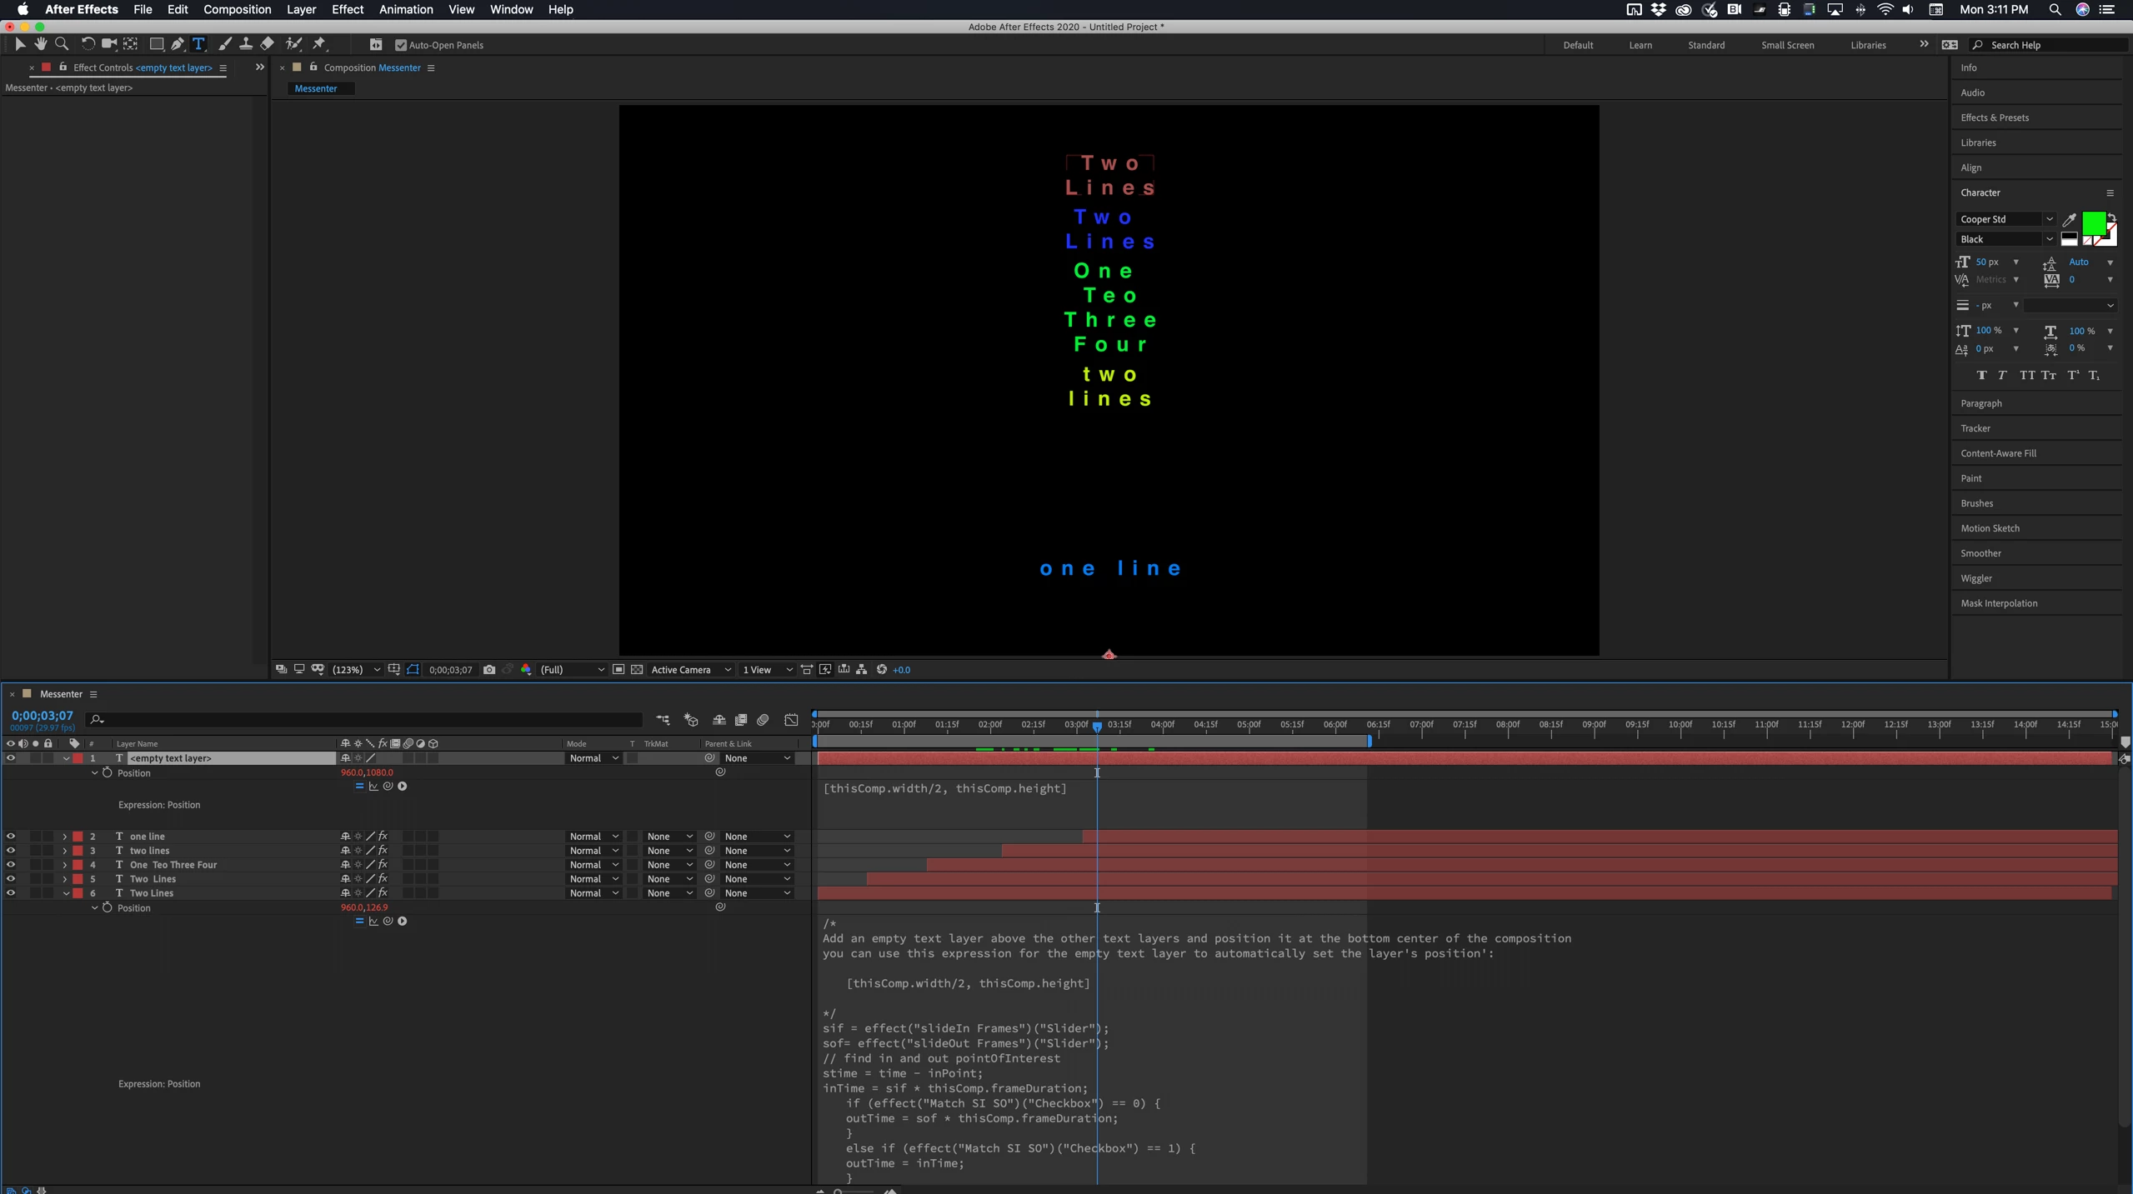Select the Rotation tool
Viewport: 2133px width, 1194px height.
[88, 44]
